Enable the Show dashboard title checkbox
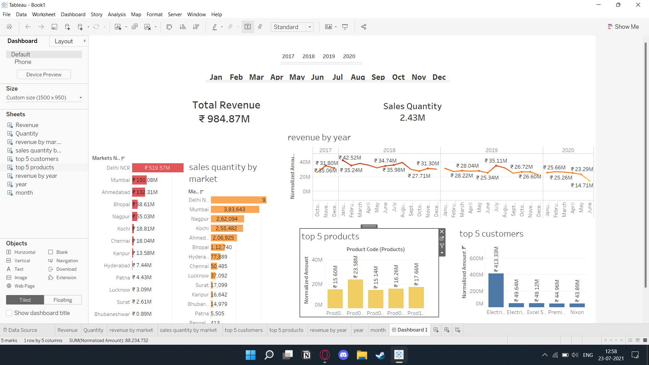 pyautogui.click(x=9, y=313)
